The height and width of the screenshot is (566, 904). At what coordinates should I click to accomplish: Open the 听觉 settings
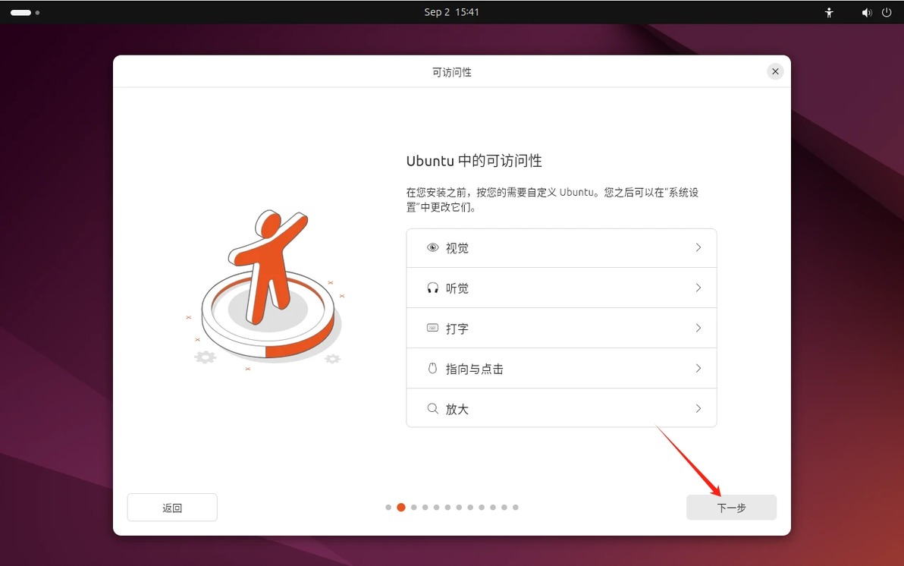[x=561, y=288]
